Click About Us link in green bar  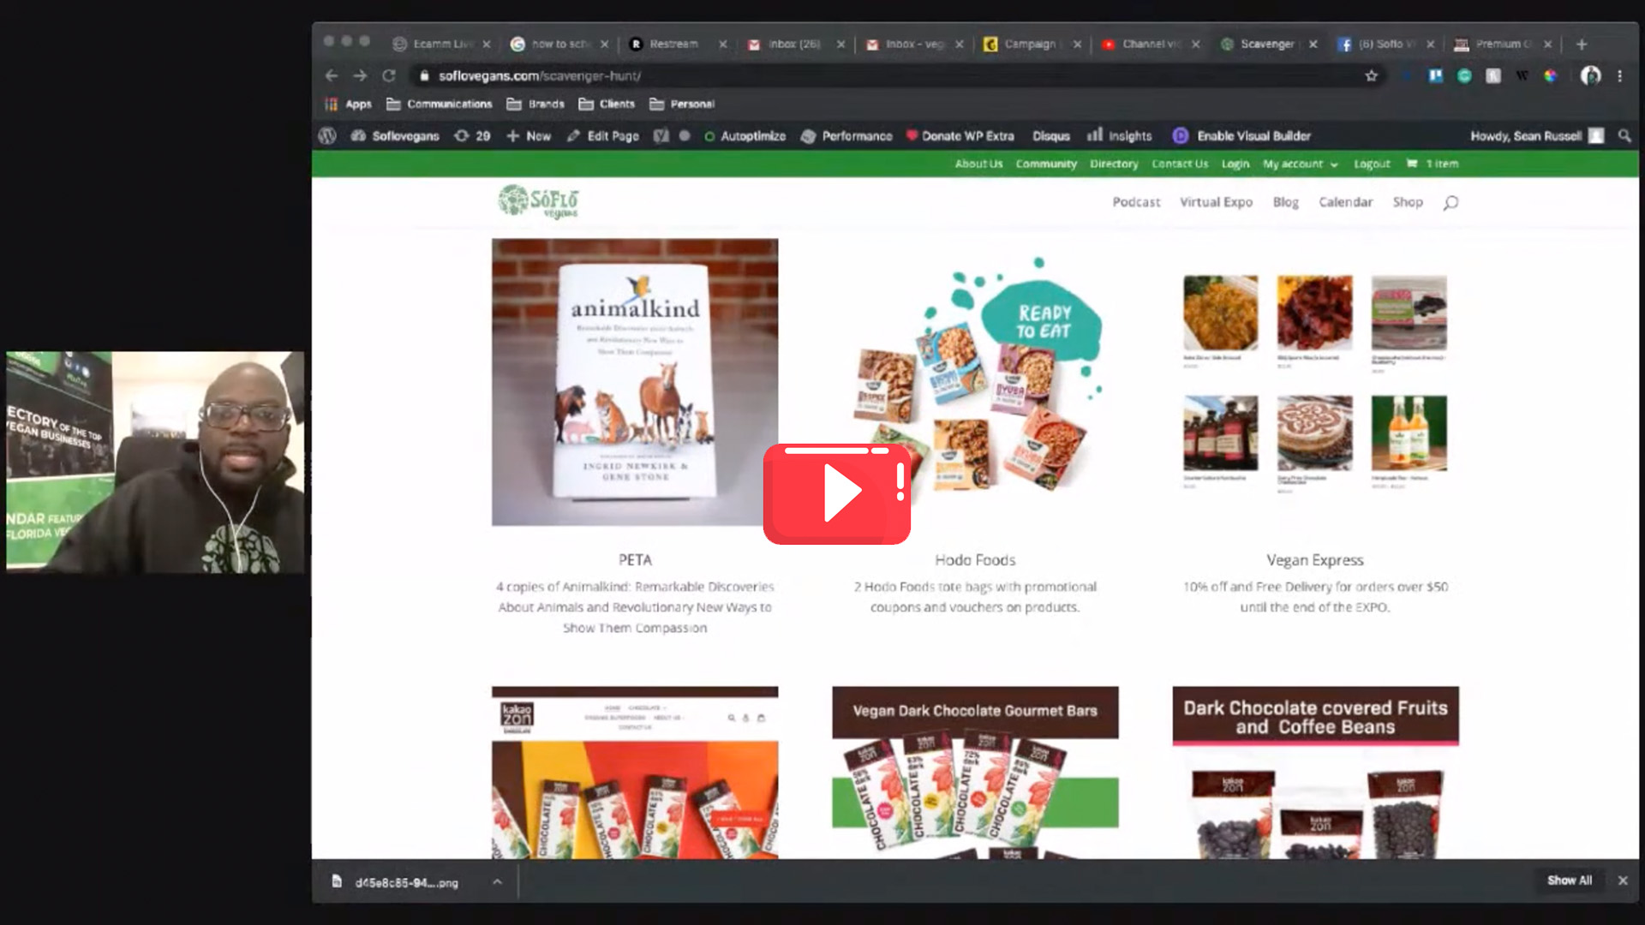978,164
